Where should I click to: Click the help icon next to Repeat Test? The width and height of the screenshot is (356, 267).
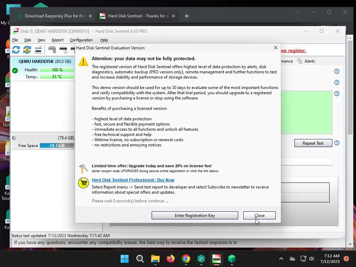337,143
